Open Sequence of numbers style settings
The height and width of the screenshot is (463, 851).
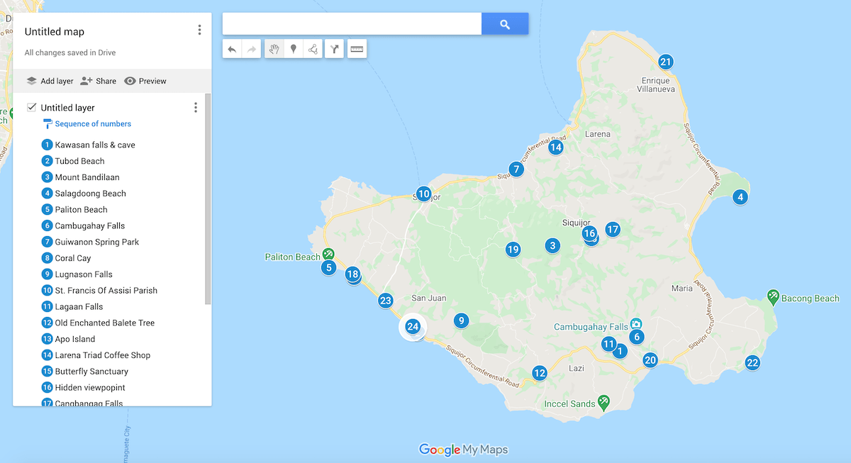(x=92, y=124)
